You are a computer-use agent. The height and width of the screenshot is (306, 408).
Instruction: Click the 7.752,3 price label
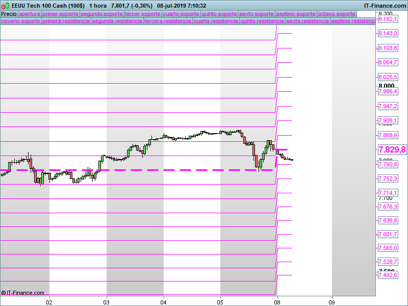click(x=388, y=178)
